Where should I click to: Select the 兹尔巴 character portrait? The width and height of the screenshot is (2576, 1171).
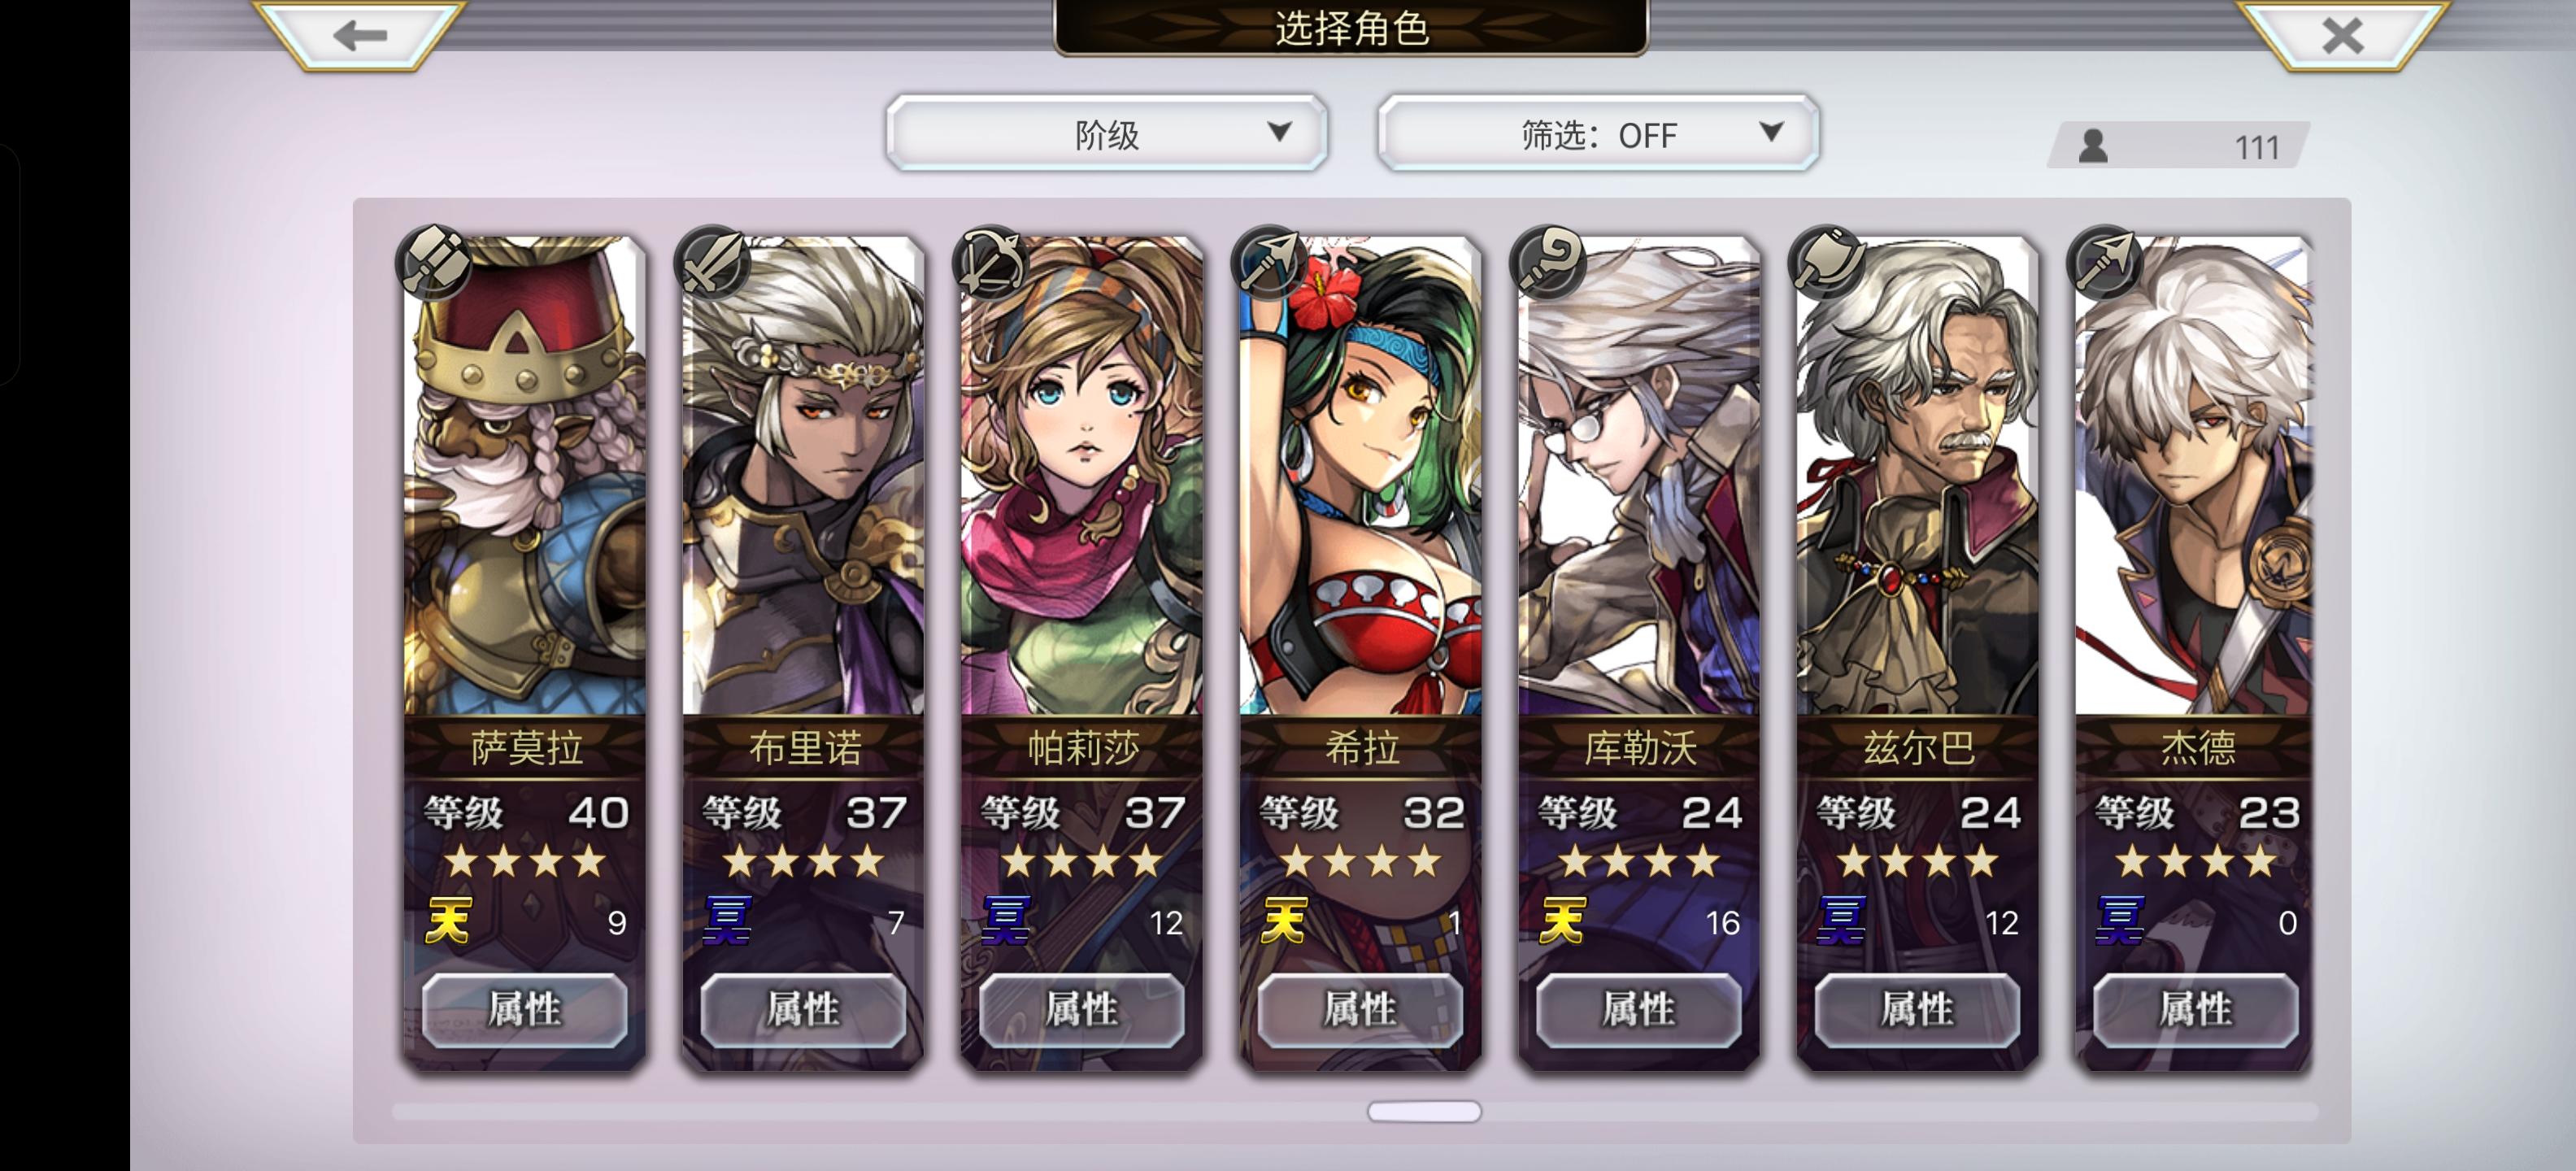tap(1917, 475)
